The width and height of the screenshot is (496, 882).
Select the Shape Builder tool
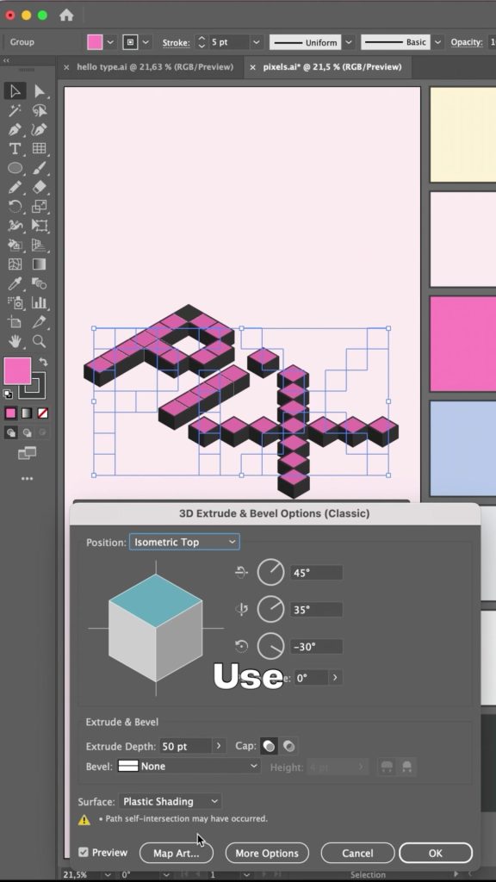click(15, 245)
